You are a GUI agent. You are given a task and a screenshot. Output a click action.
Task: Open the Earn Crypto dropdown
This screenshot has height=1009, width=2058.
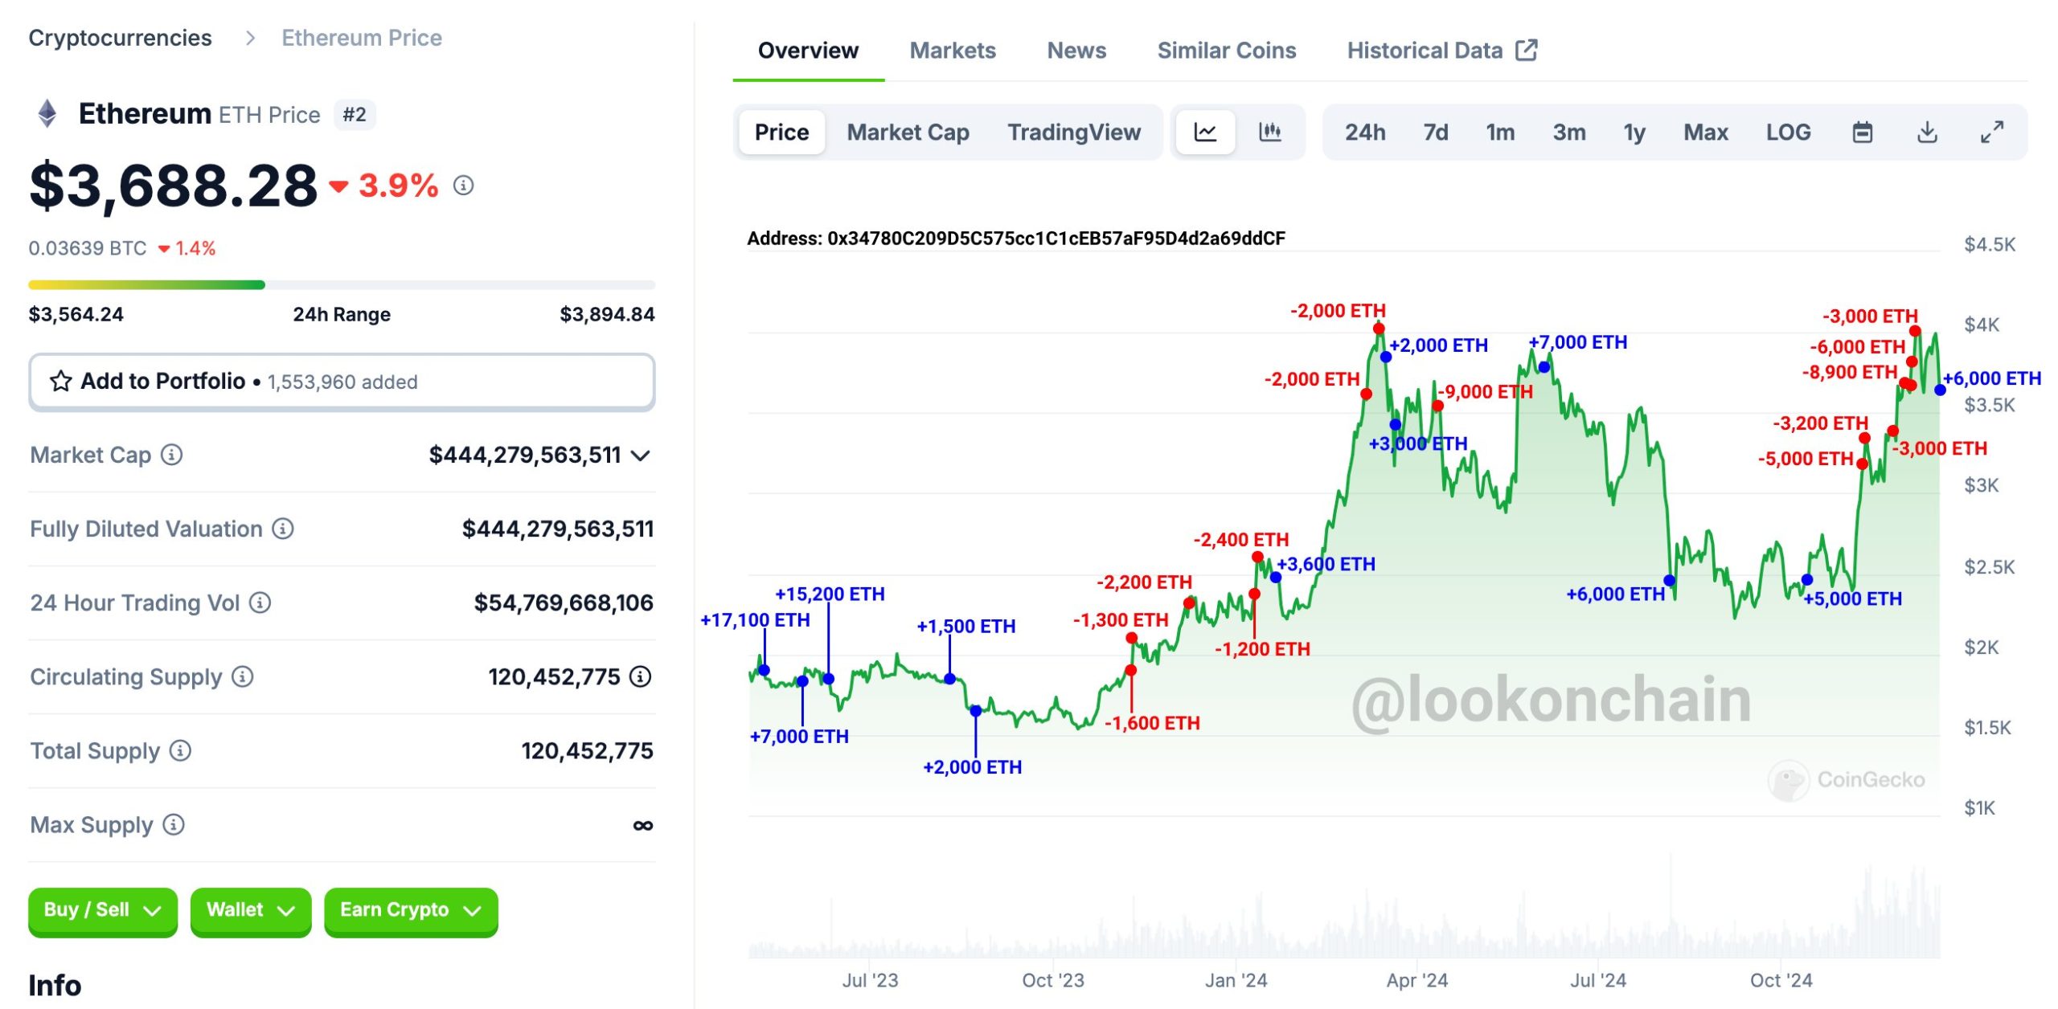(410, 910)
